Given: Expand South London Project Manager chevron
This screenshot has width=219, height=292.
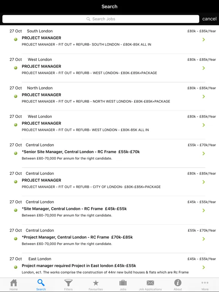Looking at the screenshot, I should tap(204, 40).
